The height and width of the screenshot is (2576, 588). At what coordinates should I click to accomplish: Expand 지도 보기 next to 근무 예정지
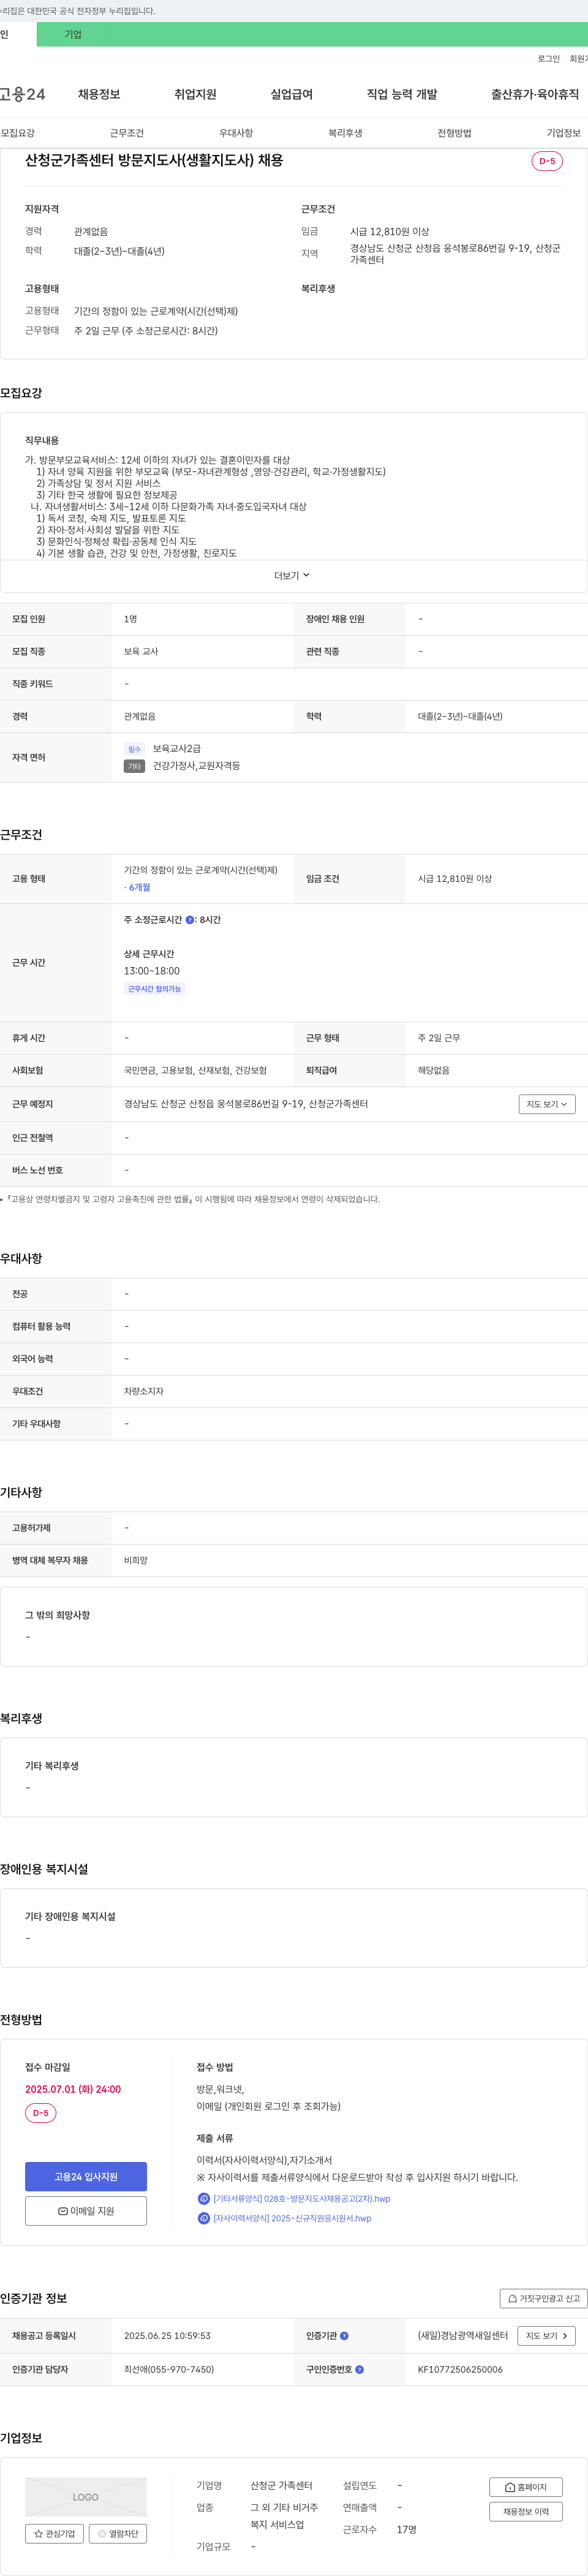pyautogui.click(x=547, y=1104)
